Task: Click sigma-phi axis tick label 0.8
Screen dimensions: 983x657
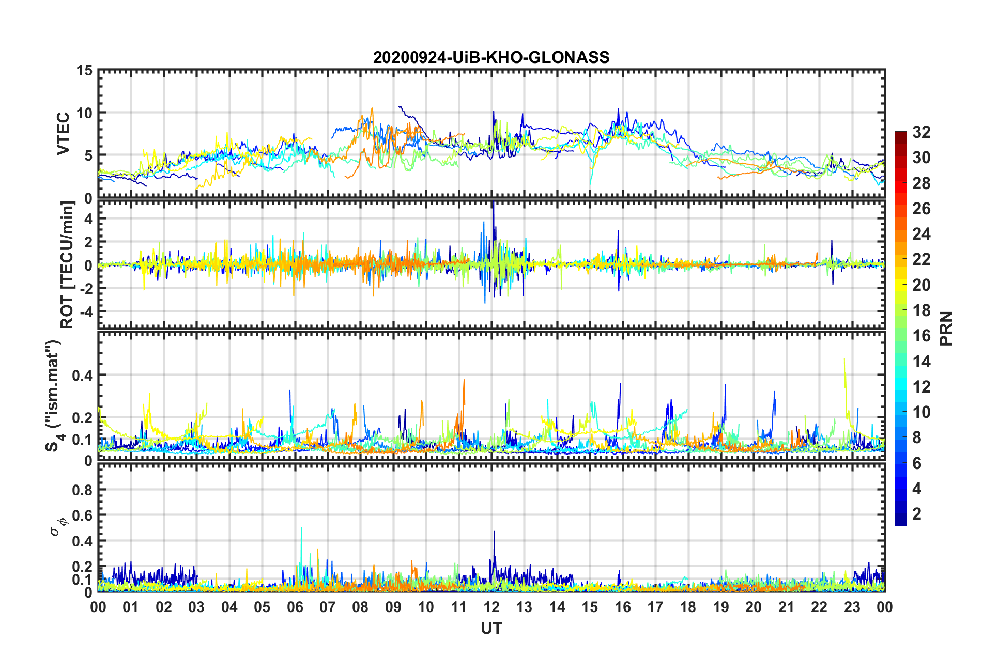Action: pyautogui.click(x=83, y=490)
